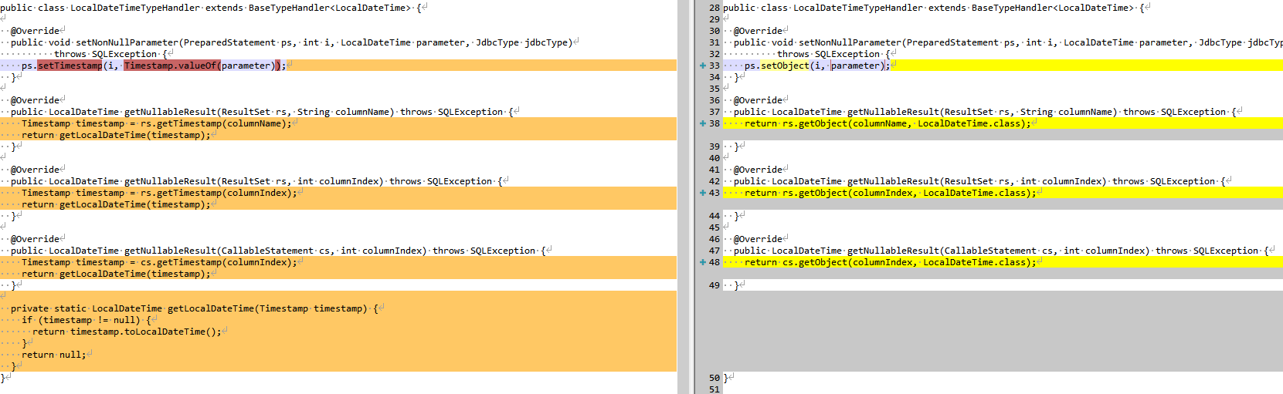This screenshot has width=1283, height=394.
Task: Click 'return null;' in the left pane
Action: click(53, 355)
